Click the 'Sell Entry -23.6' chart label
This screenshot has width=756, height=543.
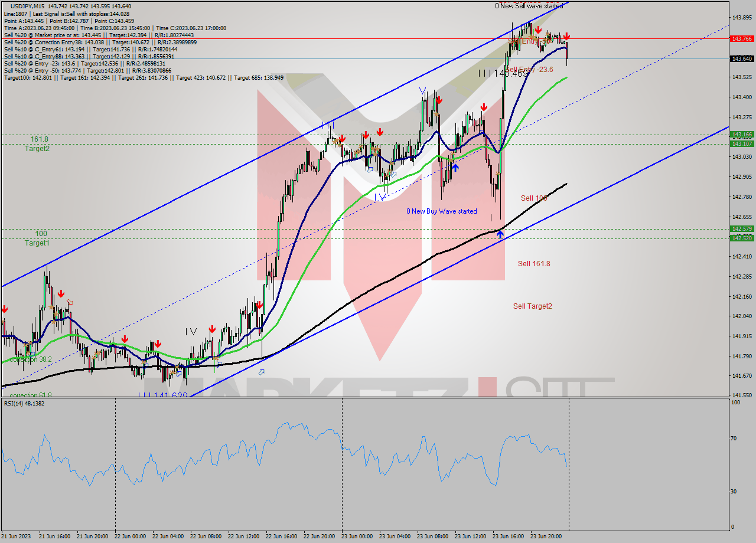tap(529, 69)
